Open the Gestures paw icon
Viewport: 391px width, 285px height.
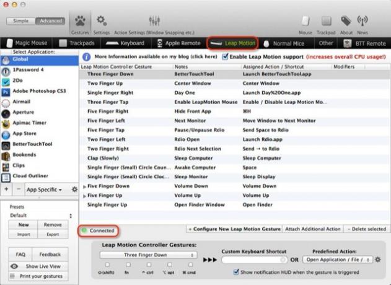tap(80, 21)
